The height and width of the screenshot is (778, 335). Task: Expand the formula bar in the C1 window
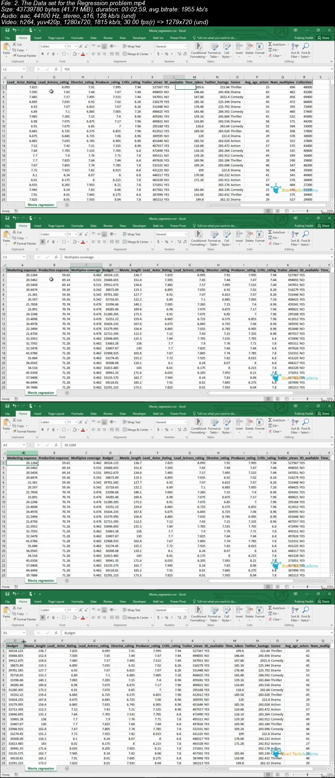pyautogui.click(x=331, y=257)
